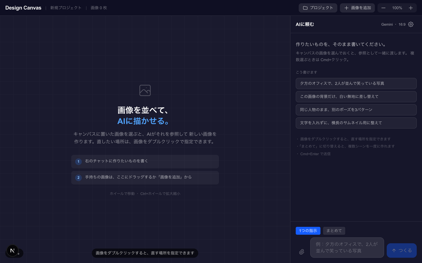Click the Gemini model label
422x263 pixels.
point(387,25)
